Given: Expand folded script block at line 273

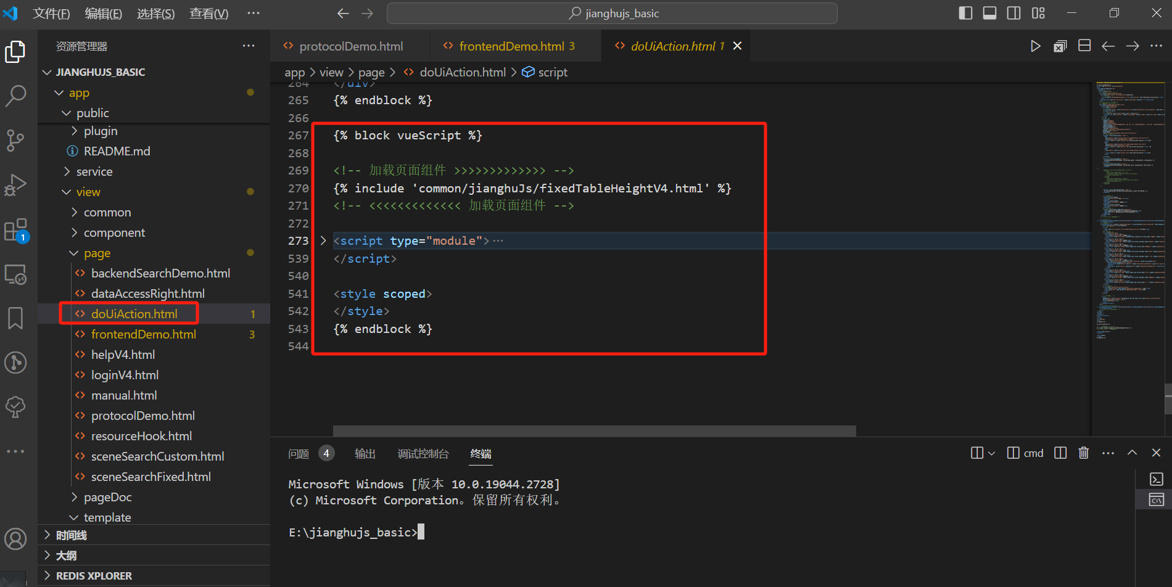Looking at the screenshot, I should (x=323, y=241).
